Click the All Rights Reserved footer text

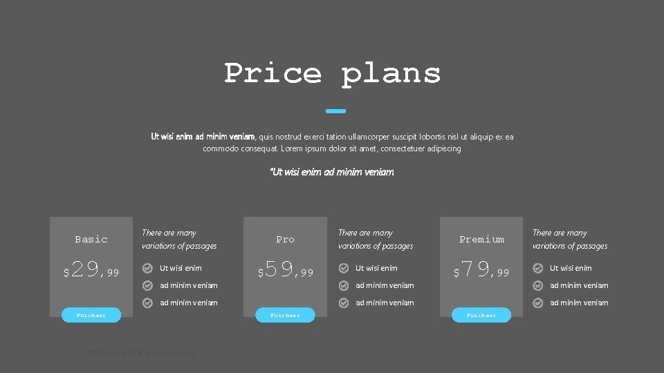point(140,353)
